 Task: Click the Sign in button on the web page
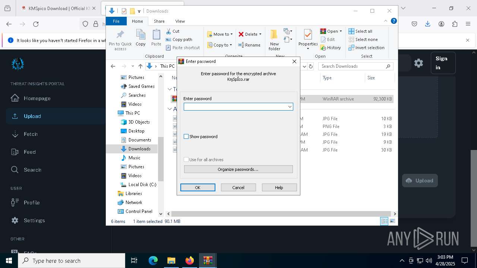point(443,63)
